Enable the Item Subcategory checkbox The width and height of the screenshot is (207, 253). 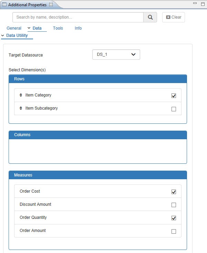(174, 109)
